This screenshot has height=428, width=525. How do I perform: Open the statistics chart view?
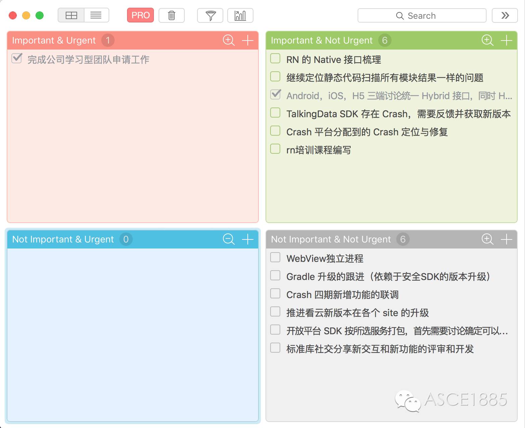[240, 15]
